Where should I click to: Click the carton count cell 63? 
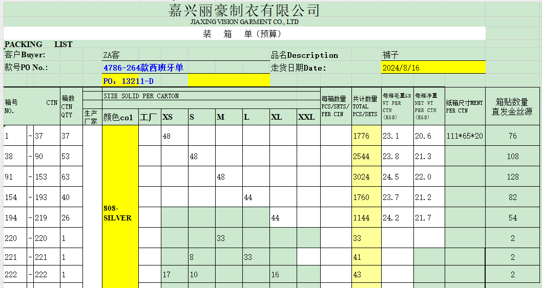tap(65, 177)
